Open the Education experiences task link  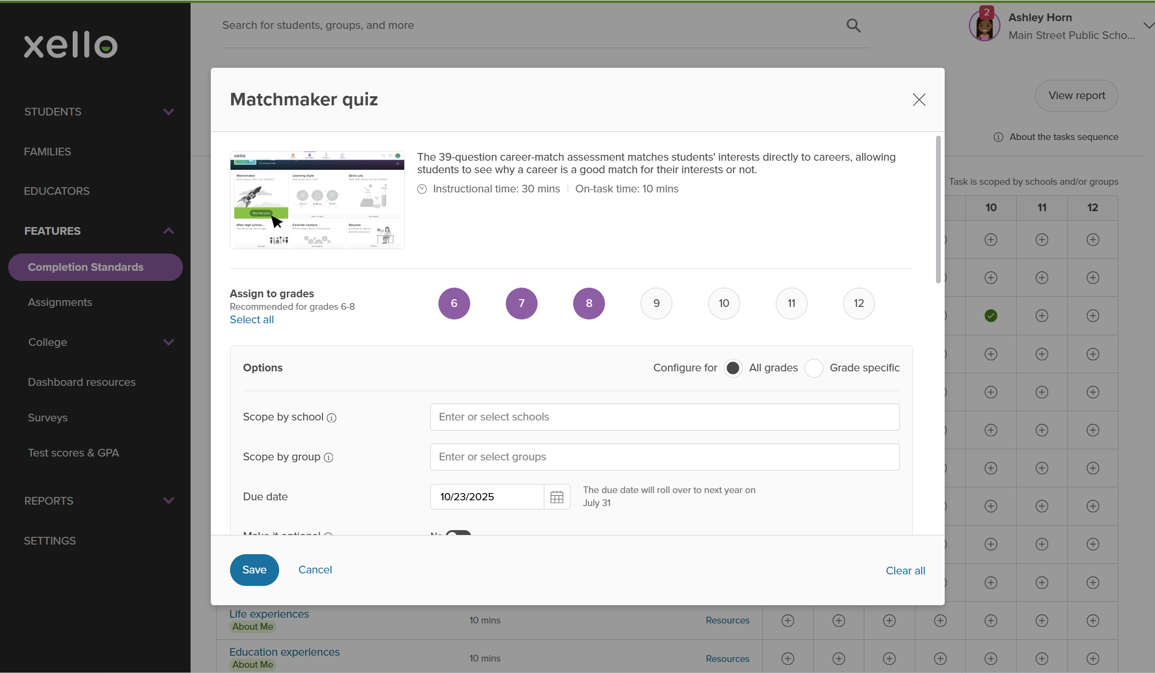[x=284, y=652]
